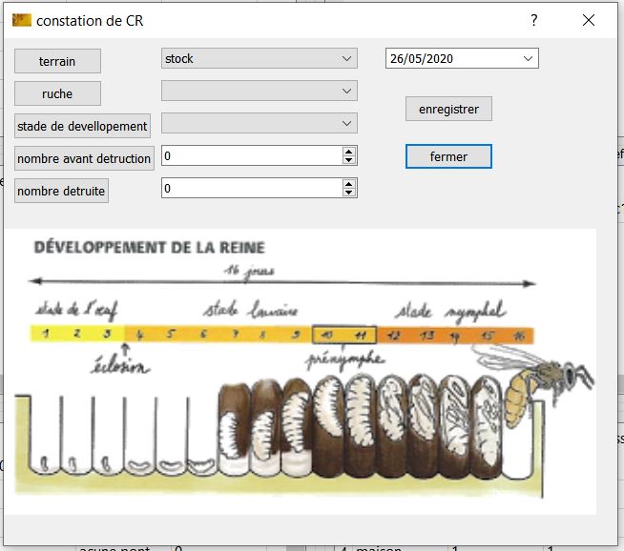Open the terrain dropdown showing 'stock'

click(x=260, y=59)
